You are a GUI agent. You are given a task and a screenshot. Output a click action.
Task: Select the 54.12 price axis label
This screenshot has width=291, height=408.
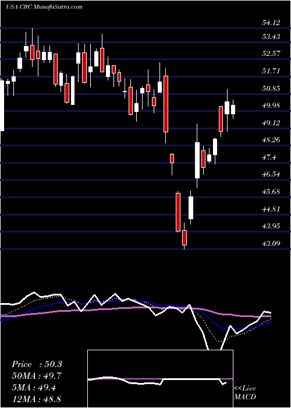tap(271, 23)
